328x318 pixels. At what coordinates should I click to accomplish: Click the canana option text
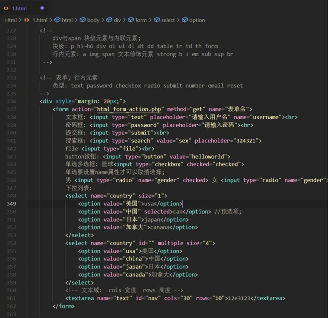coord(160,227)
